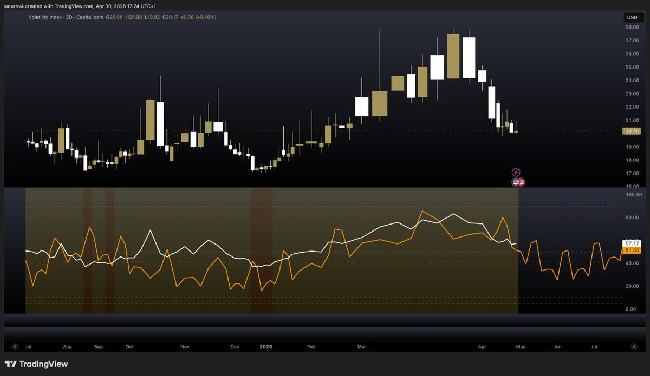Click the 100.00 indicator axis label
The width and height of the screenshot is (650, 376).
633,194
